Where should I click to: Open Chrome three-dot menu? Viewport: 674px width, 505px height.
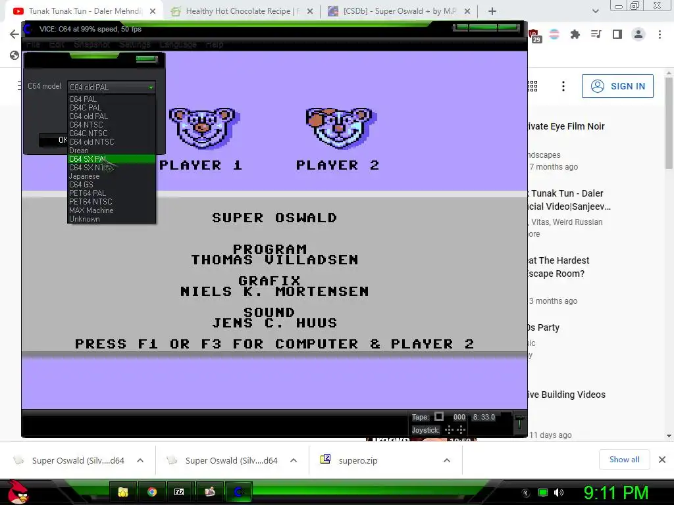pos(660,34)
